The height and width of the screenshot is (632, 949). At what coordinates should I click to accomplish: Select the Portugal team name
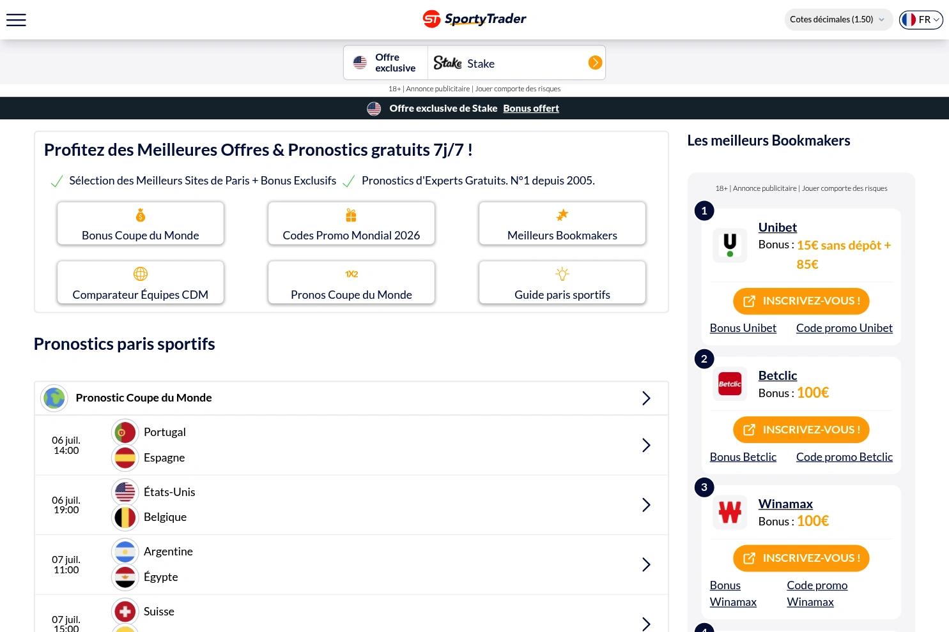pyautogui.click(x=165, y=432)
